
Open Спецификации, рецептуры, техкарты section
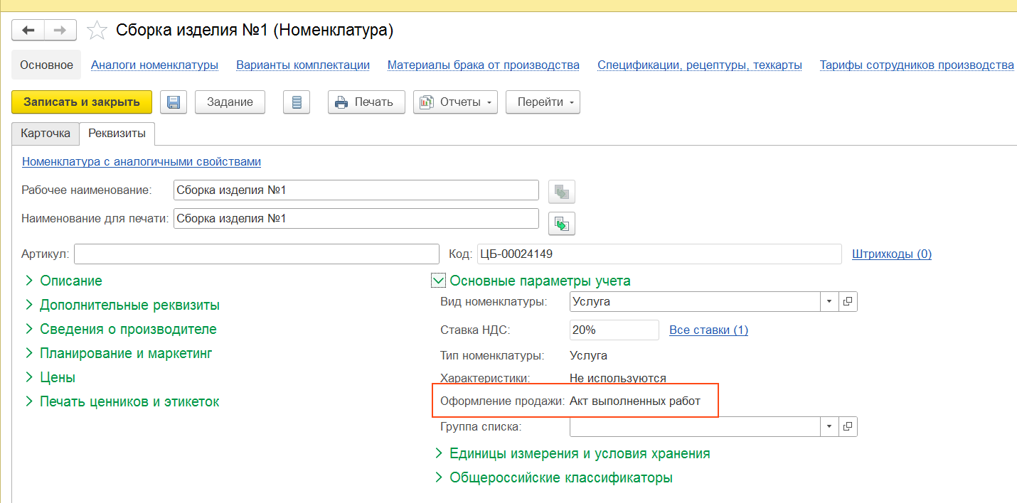[x=699, y=65]
